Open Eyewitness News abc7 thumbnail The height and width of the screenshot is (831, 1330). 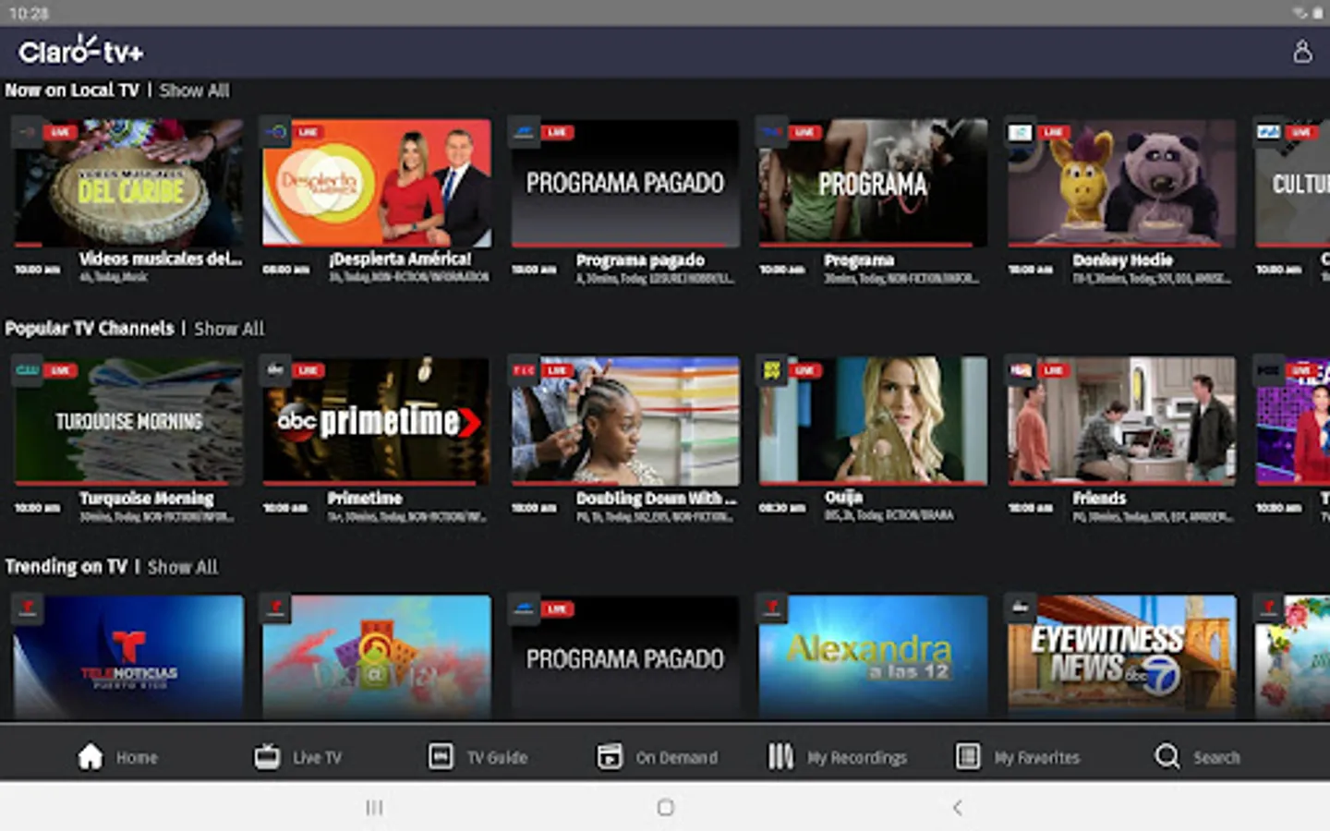click(1121, 656)
